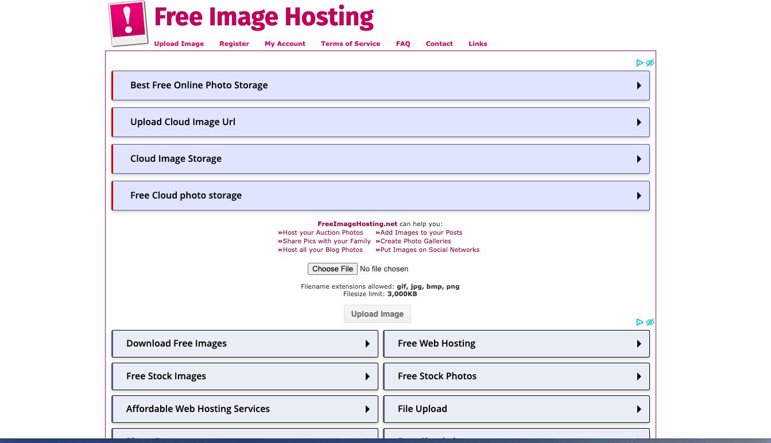Open Upload Cloud Image Url ad
The image size is (771, 443).
381,122
